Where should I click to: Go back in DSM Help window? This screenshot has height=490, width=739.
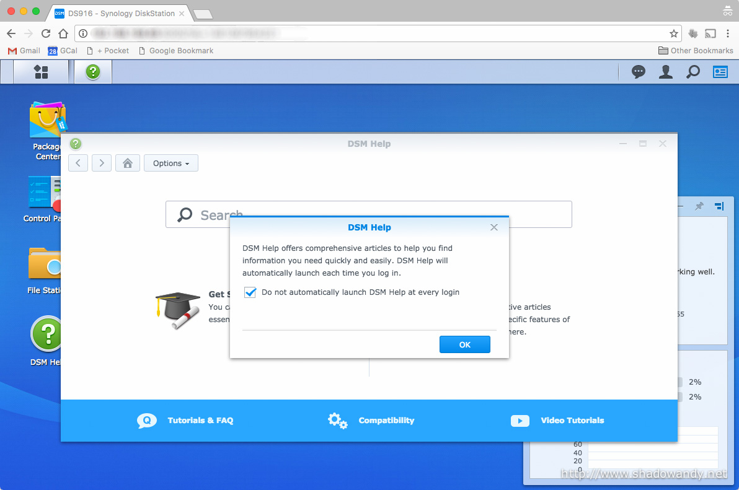78,164
